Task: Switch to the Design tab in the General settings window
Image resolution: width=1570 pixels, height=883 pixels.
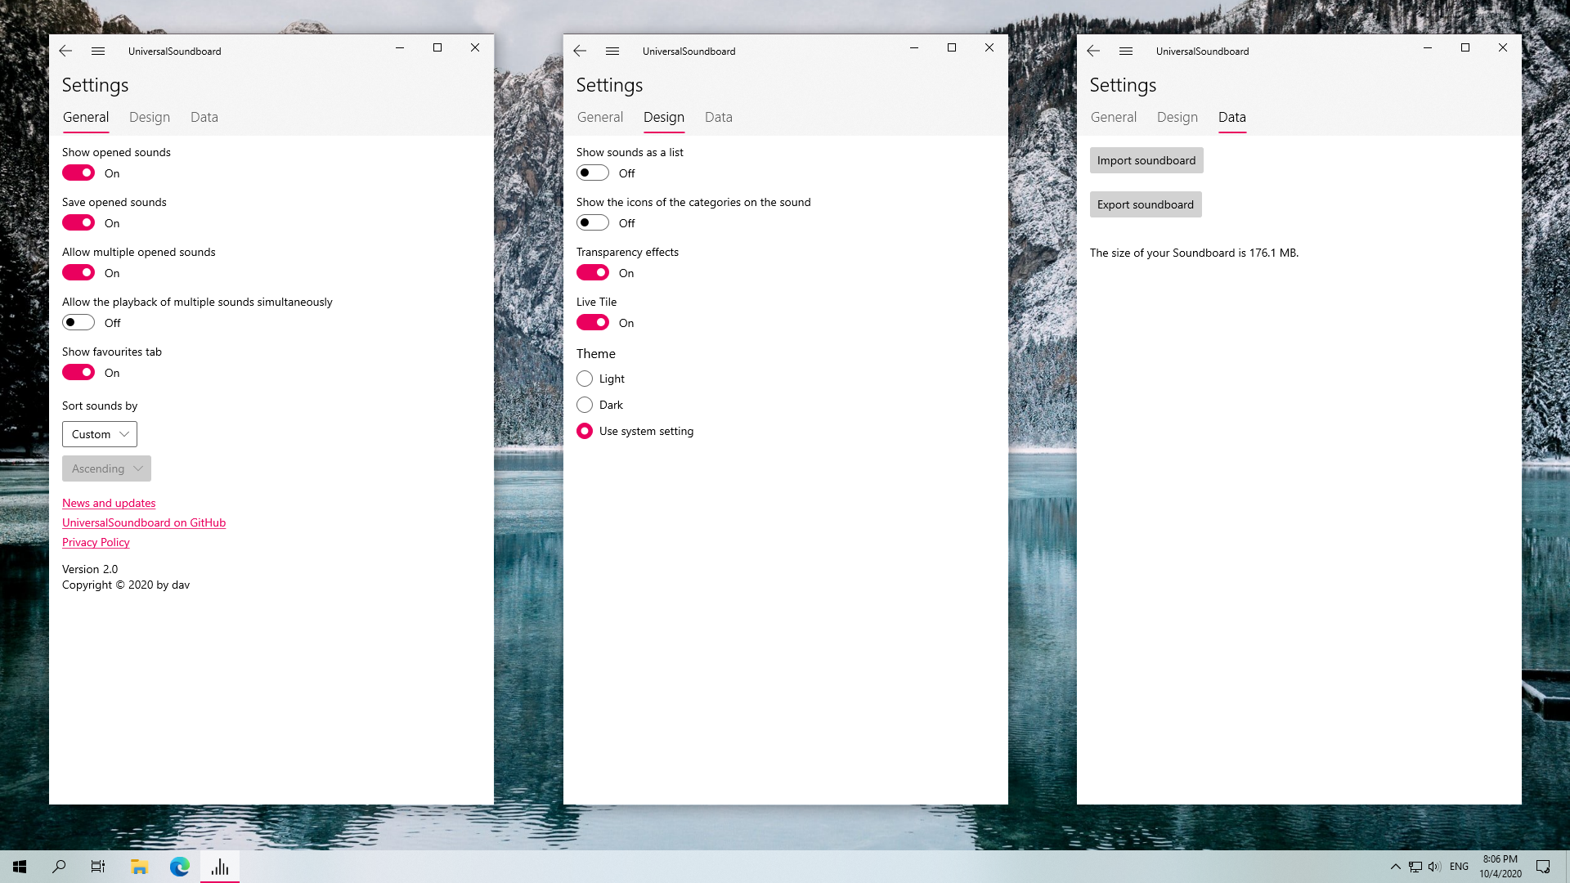Action: pos(150,117)
